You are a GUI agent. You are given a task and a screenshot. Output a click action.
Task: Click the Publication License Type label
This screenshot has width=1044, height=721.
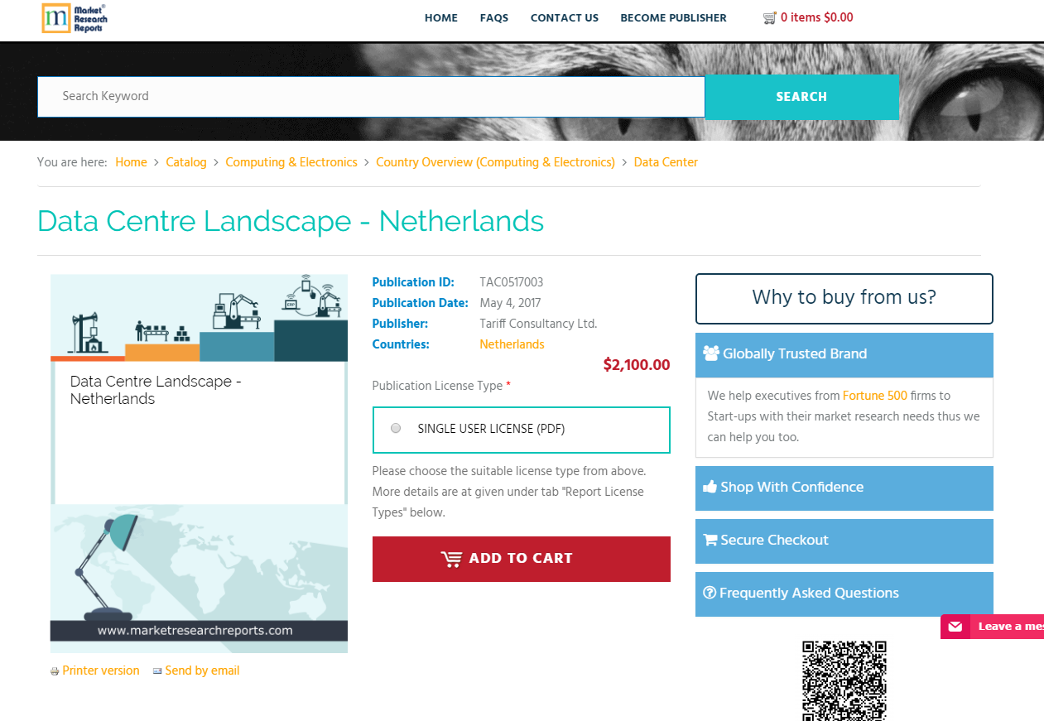[441, 386]
